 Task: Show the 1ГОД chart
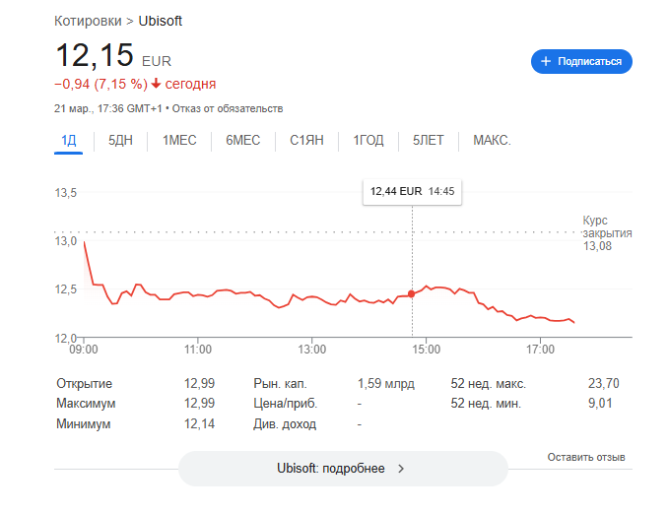(x=368, y=141)
